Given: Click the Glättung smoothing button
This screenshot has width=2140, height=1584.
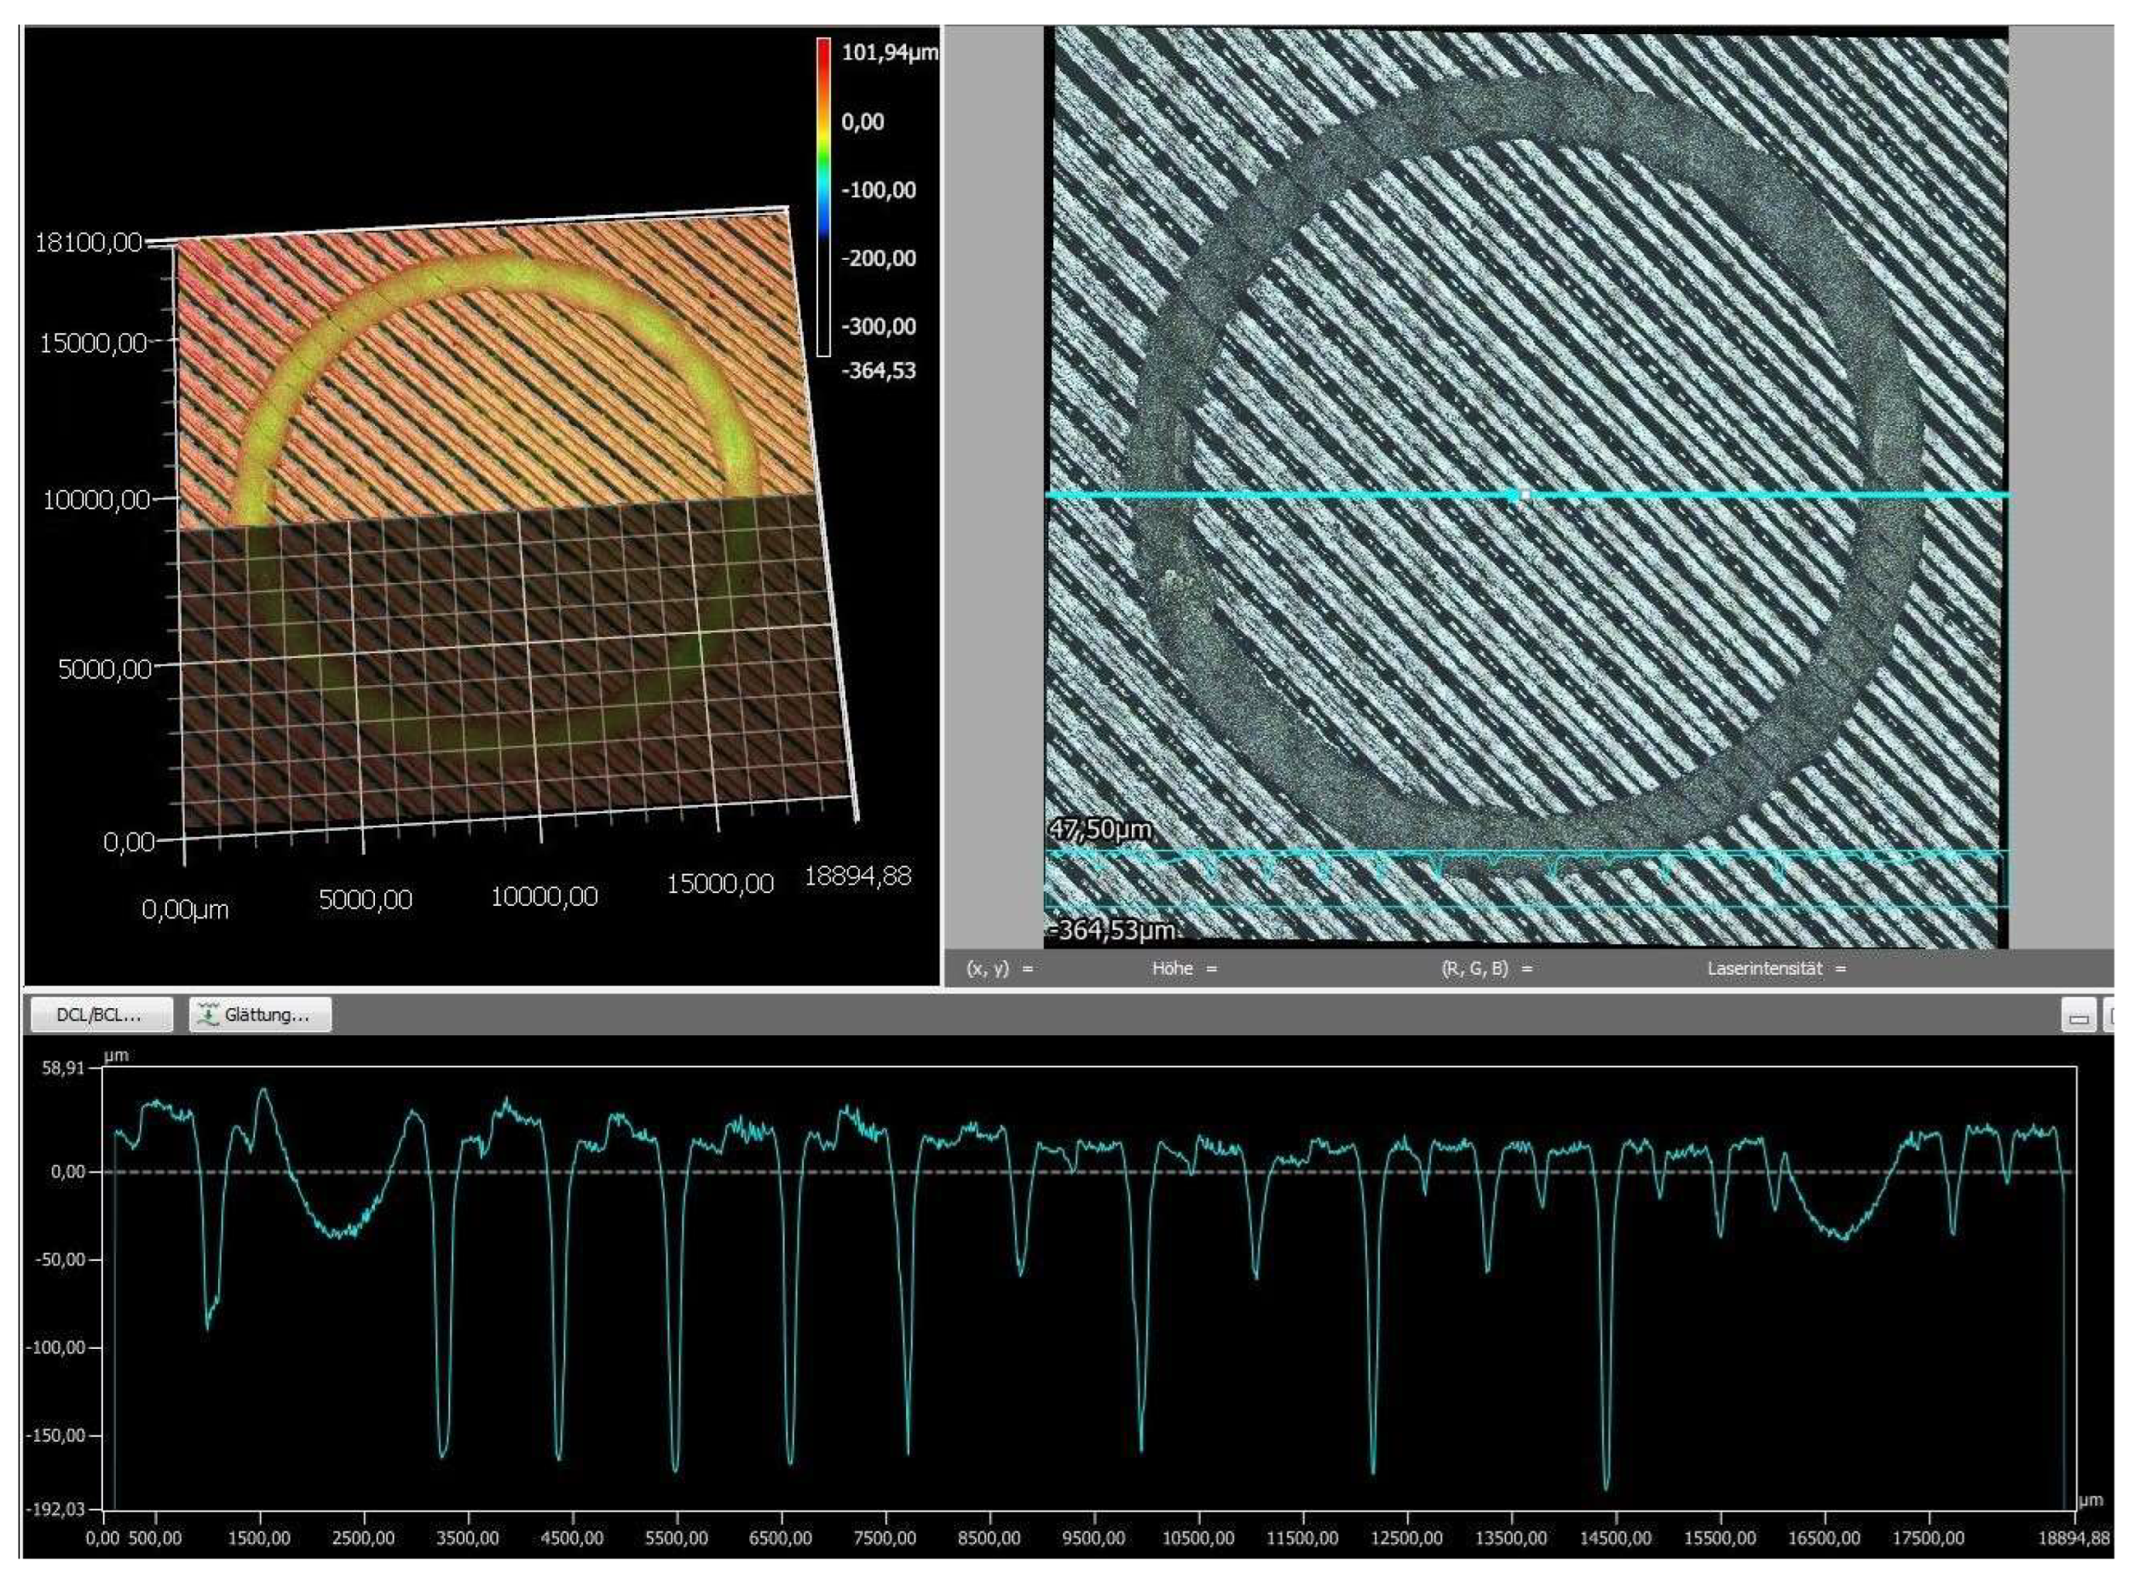Looking at the screenshot, I should [261, 1015].
